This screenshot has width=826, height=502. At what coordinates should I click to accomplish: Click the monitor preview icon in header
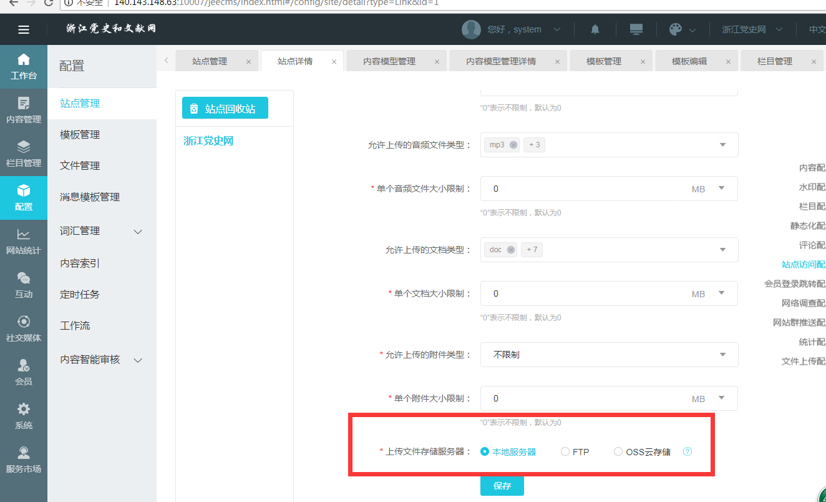pos(636,29)
